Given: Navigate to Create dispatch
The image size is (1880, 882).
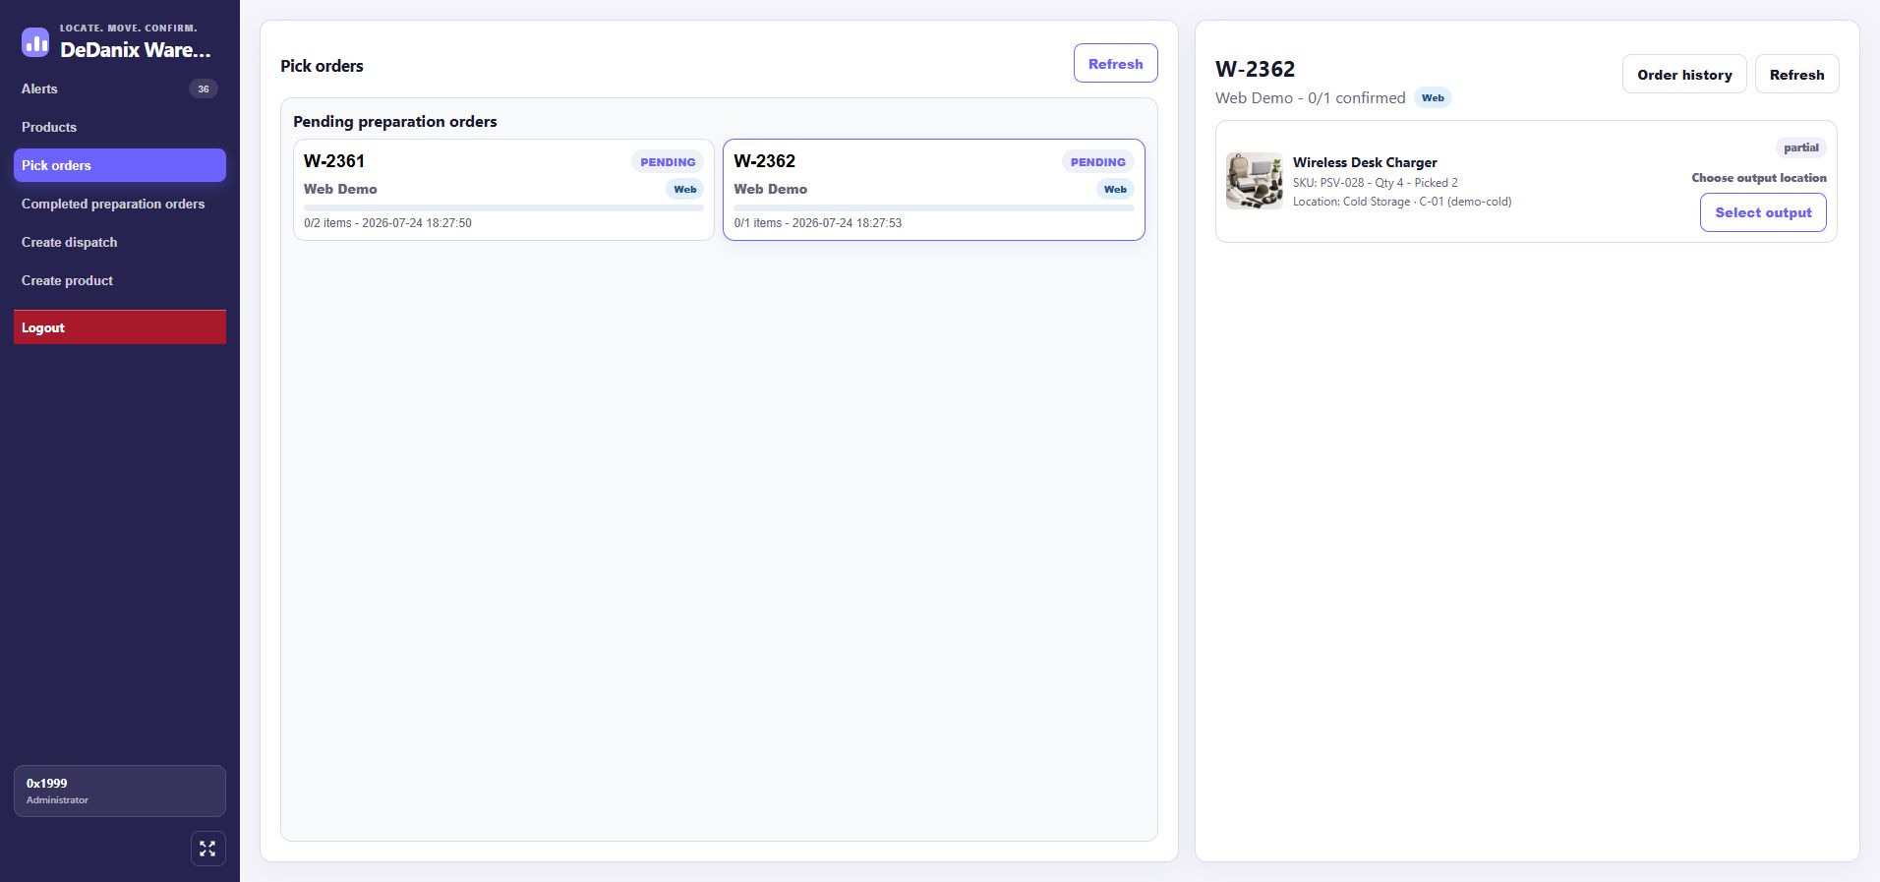Looking at the screenshot, I should coord(120,242).
